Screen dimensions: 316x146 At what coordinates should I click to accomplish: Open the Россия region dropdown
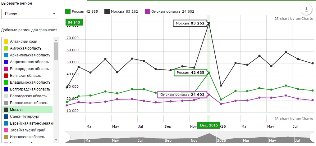30,14
